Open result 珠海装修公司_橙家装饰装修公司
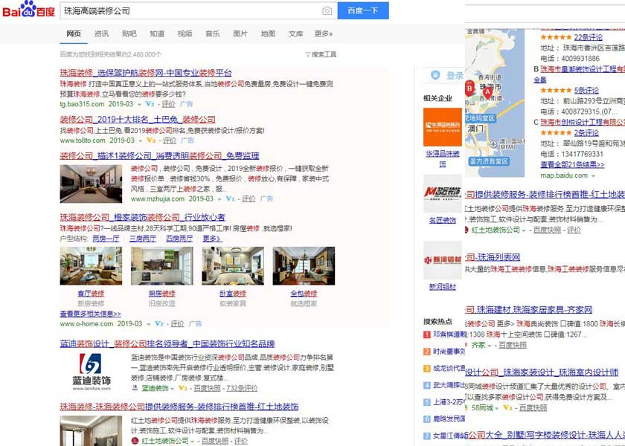The width and height of the screenshot is (625, 446). click(x=143, y=217)
